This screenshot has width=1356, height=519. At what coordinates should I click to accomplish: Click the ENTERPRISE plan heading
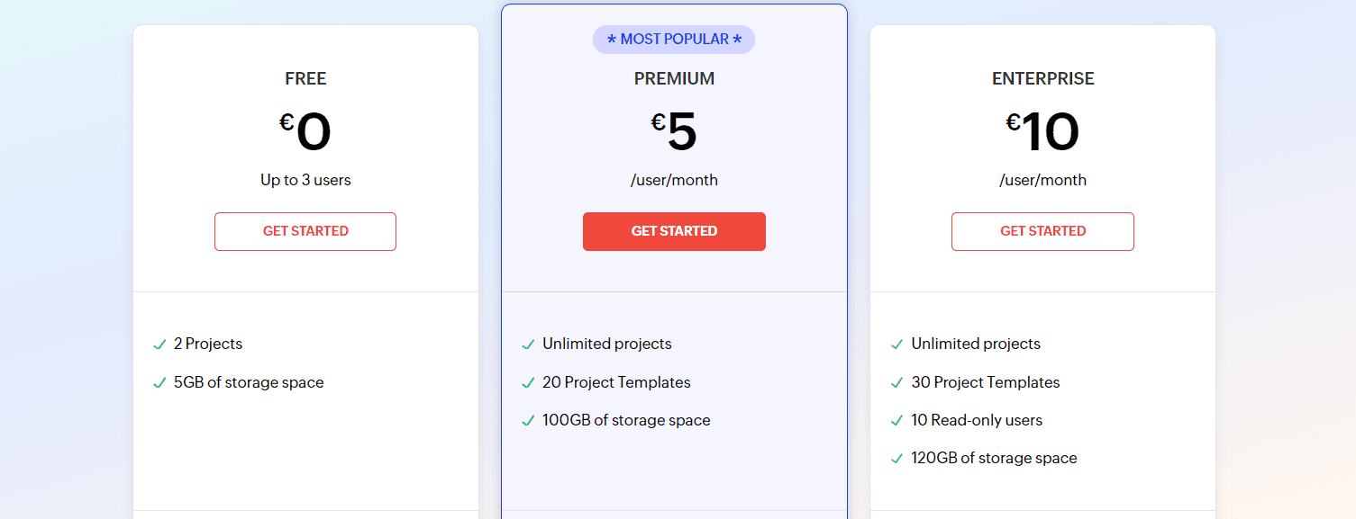click(1042, 78)
